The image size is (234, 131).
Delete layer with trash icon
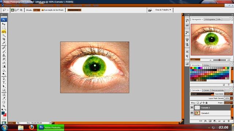pyautogui.click(x=229, y=121)
